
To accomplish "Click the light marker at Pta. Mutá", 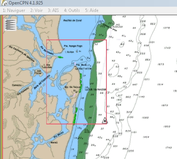I will click(75, 64).
